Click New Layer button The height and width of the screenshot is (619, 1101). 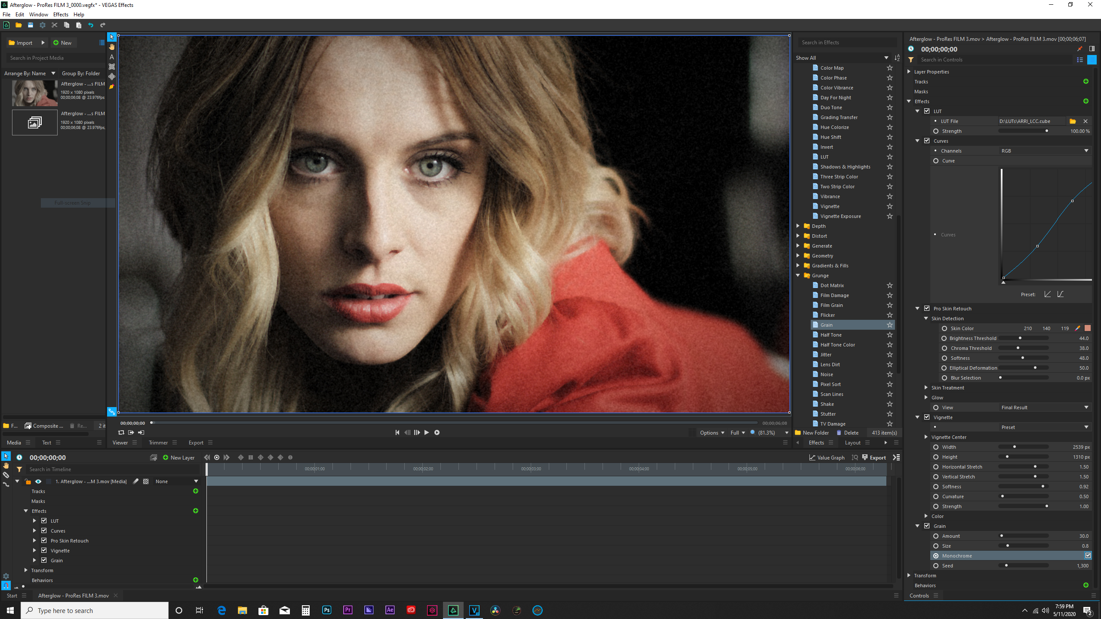pos(179,458)
